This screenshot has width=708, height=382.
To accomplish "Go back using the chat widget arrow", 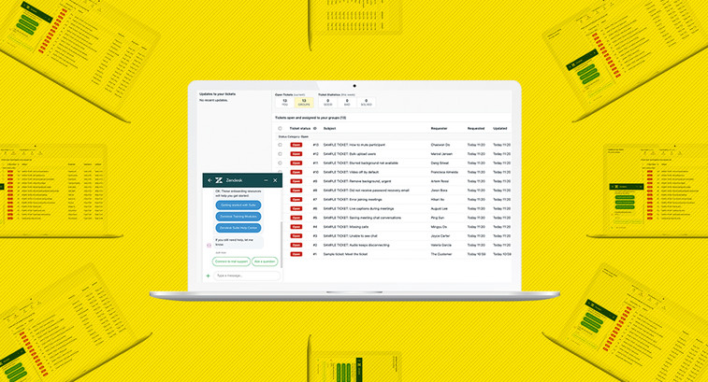I will click(x=210, y=180).
